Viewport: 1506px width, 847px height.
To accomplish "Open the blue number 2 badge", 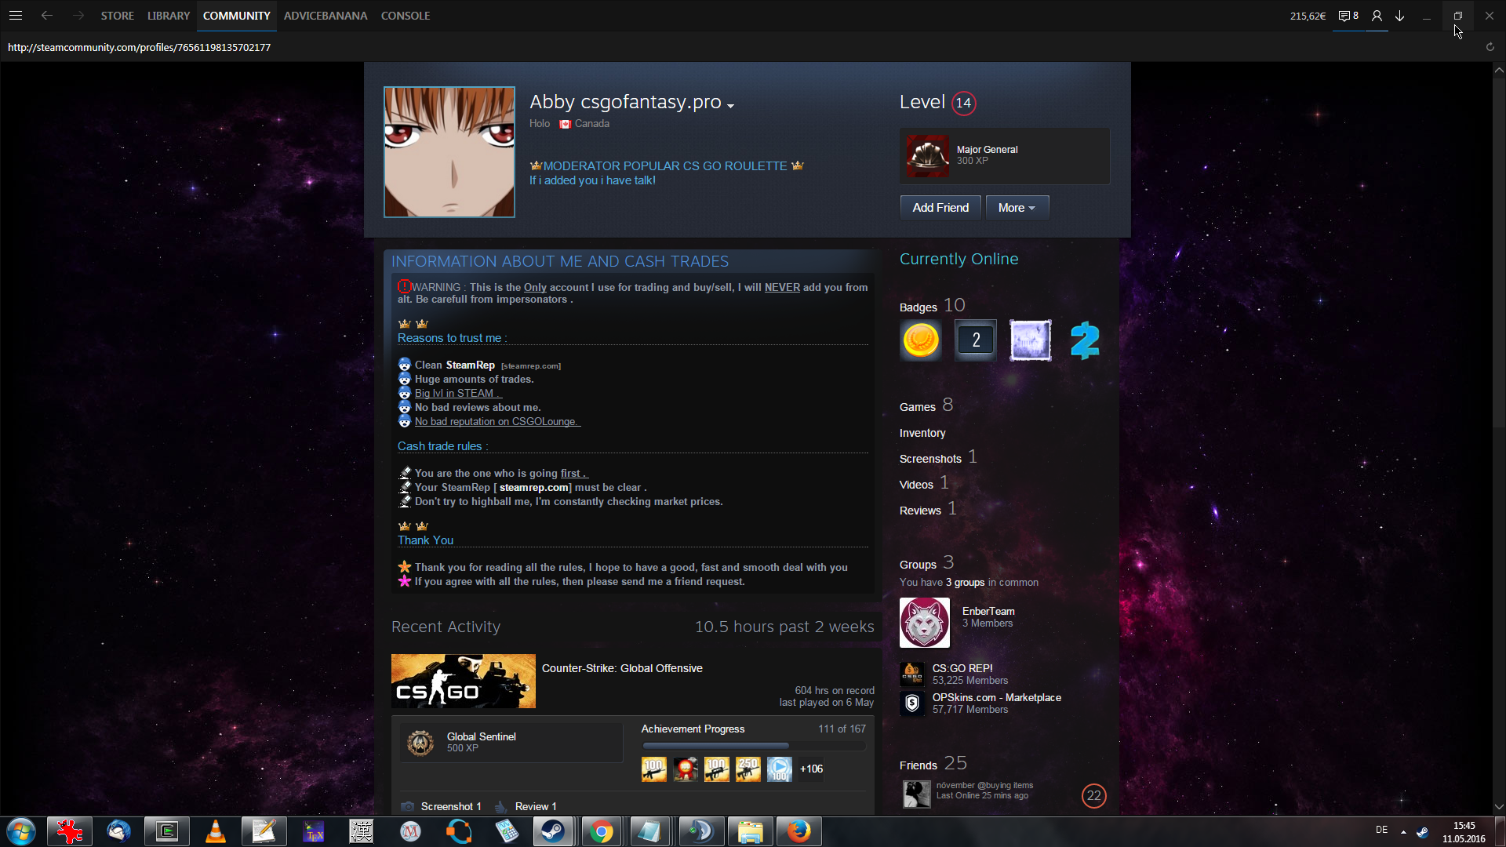I will tap(1085, 340).
